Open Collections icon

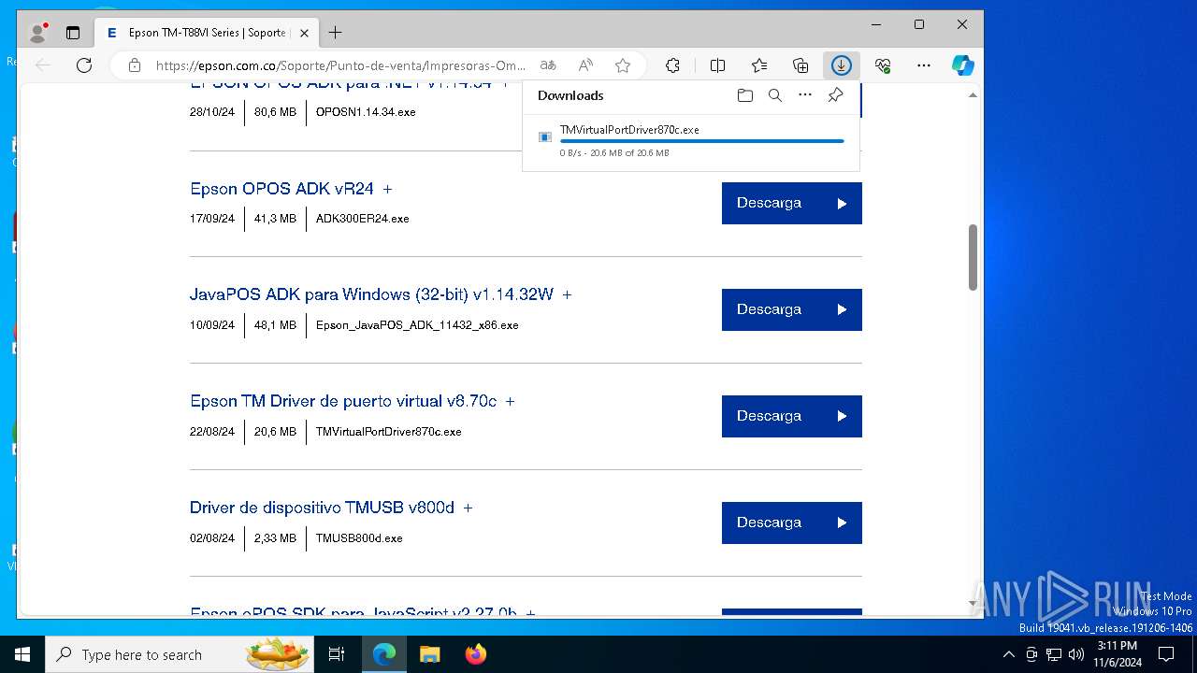(x=800, y=65)
